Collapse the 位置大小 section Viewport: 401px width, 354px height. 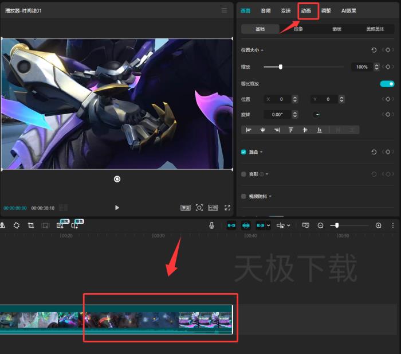(x=262, y=50)
